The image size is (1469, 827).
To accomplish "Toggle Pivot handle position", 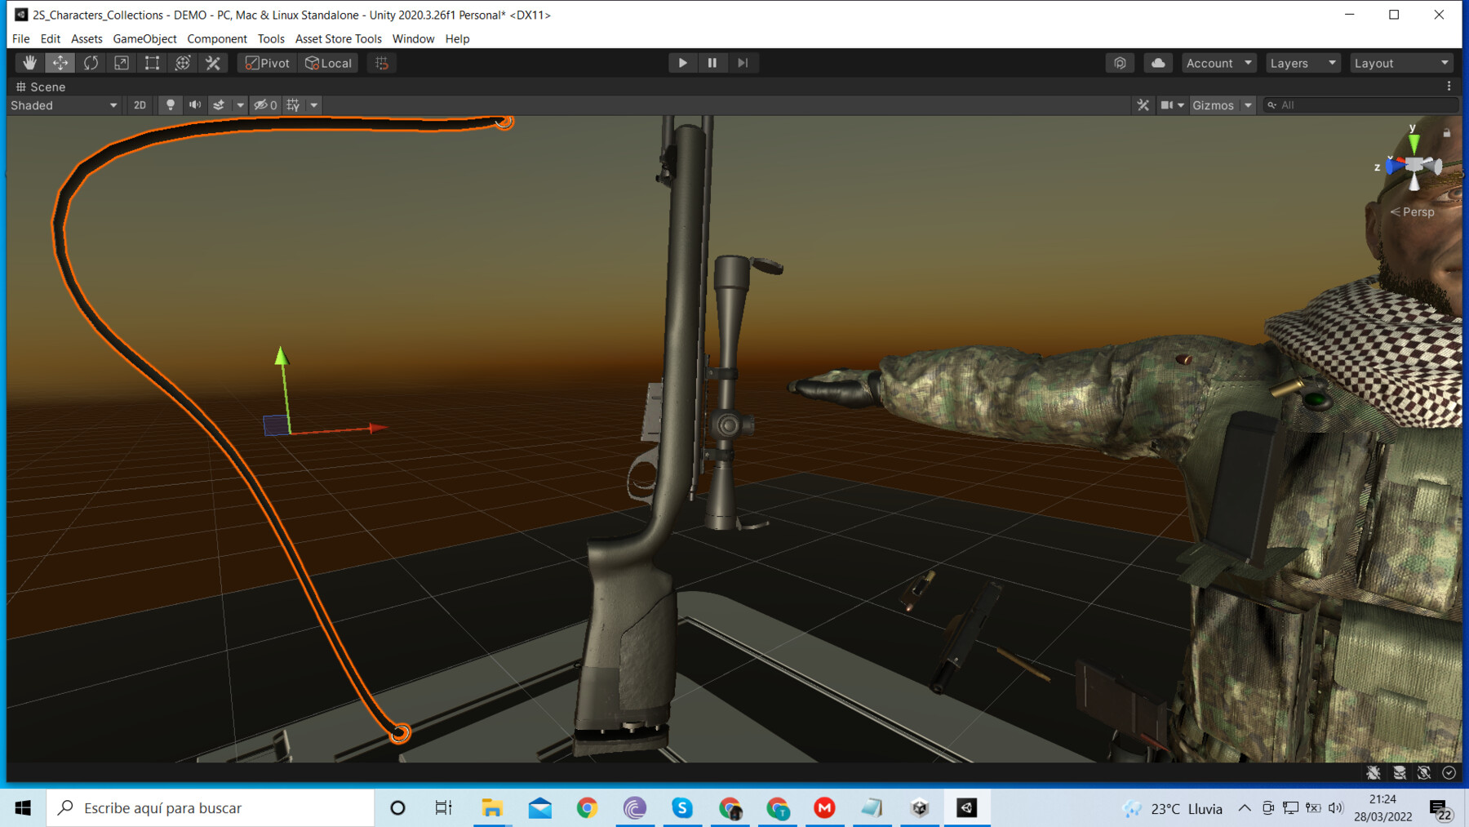I will 268,63.
